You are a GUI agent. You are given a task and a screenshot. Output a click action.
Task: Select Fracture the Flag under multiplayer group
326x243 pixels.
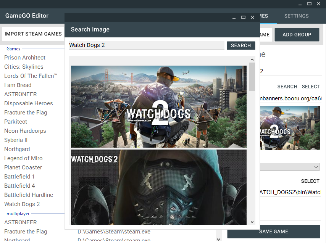[x=26, y=232]
